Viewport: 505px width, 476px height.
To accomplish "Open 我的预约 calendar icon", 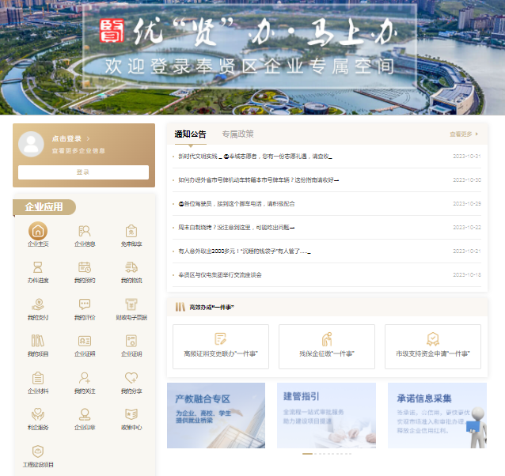I will point(85,267).
